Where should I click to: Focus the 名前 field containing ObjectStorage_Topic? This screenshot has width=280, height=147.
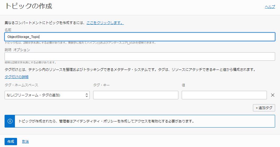[x=140, y=37]
